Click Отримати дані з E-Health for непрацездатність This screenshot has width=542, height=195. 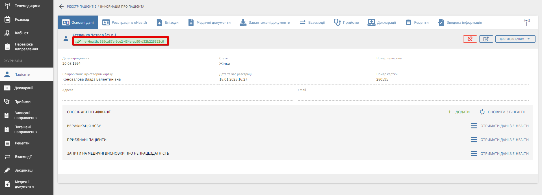[504, 154]
